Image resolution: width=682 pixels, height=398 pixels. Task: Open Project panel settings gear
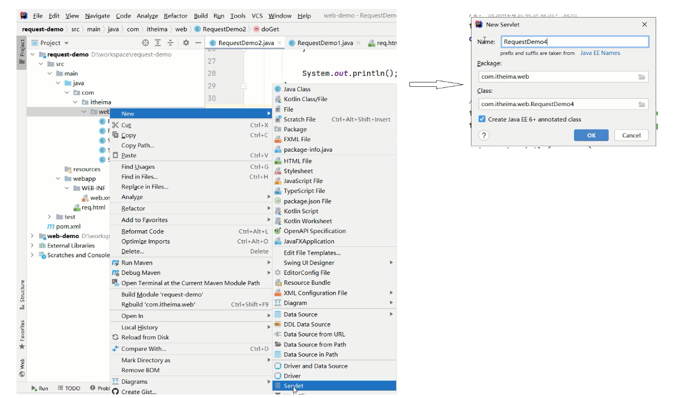click(x=186, y=43)
